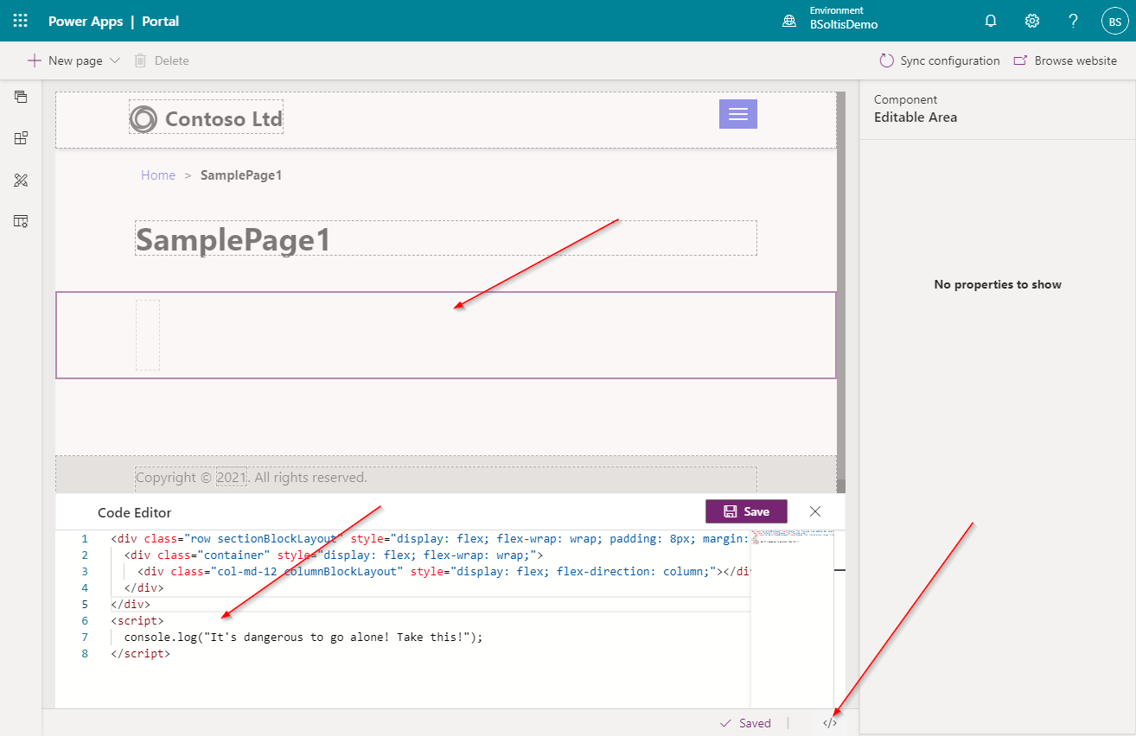Open the hamburger navigation menu in the page preview
The width and height of the screenshot is (1136, 736).
pos(737,113)
